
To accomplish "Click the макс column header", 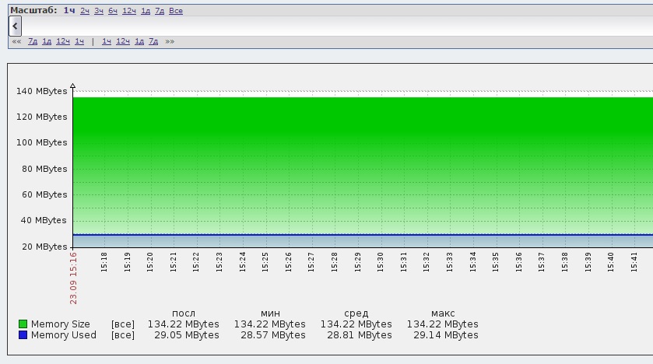I will [443, 313].
